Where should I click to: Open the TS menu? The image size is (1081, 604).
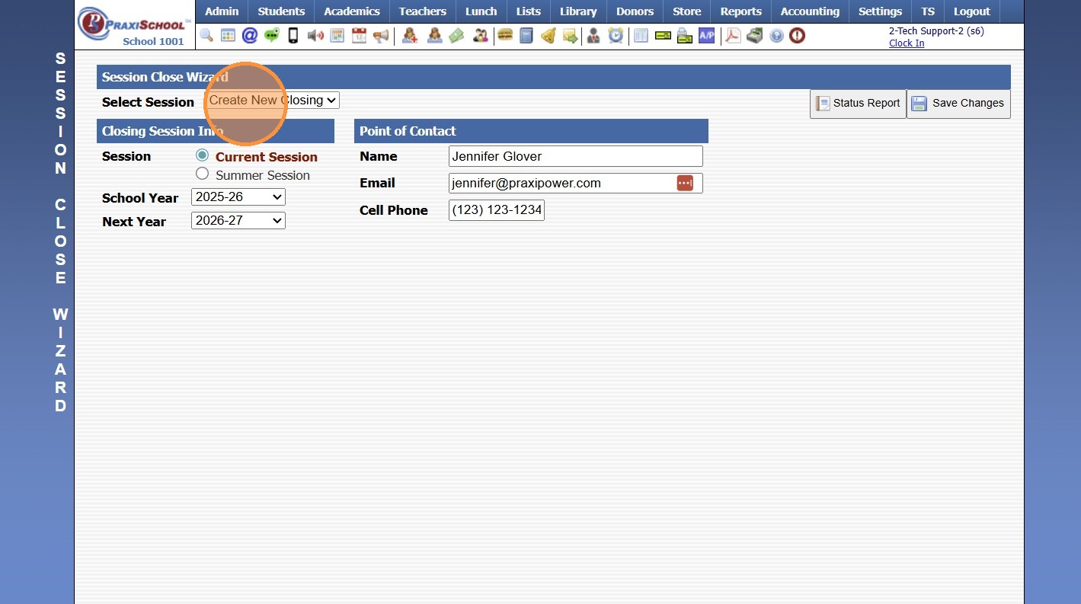click(x=927, y=11)
